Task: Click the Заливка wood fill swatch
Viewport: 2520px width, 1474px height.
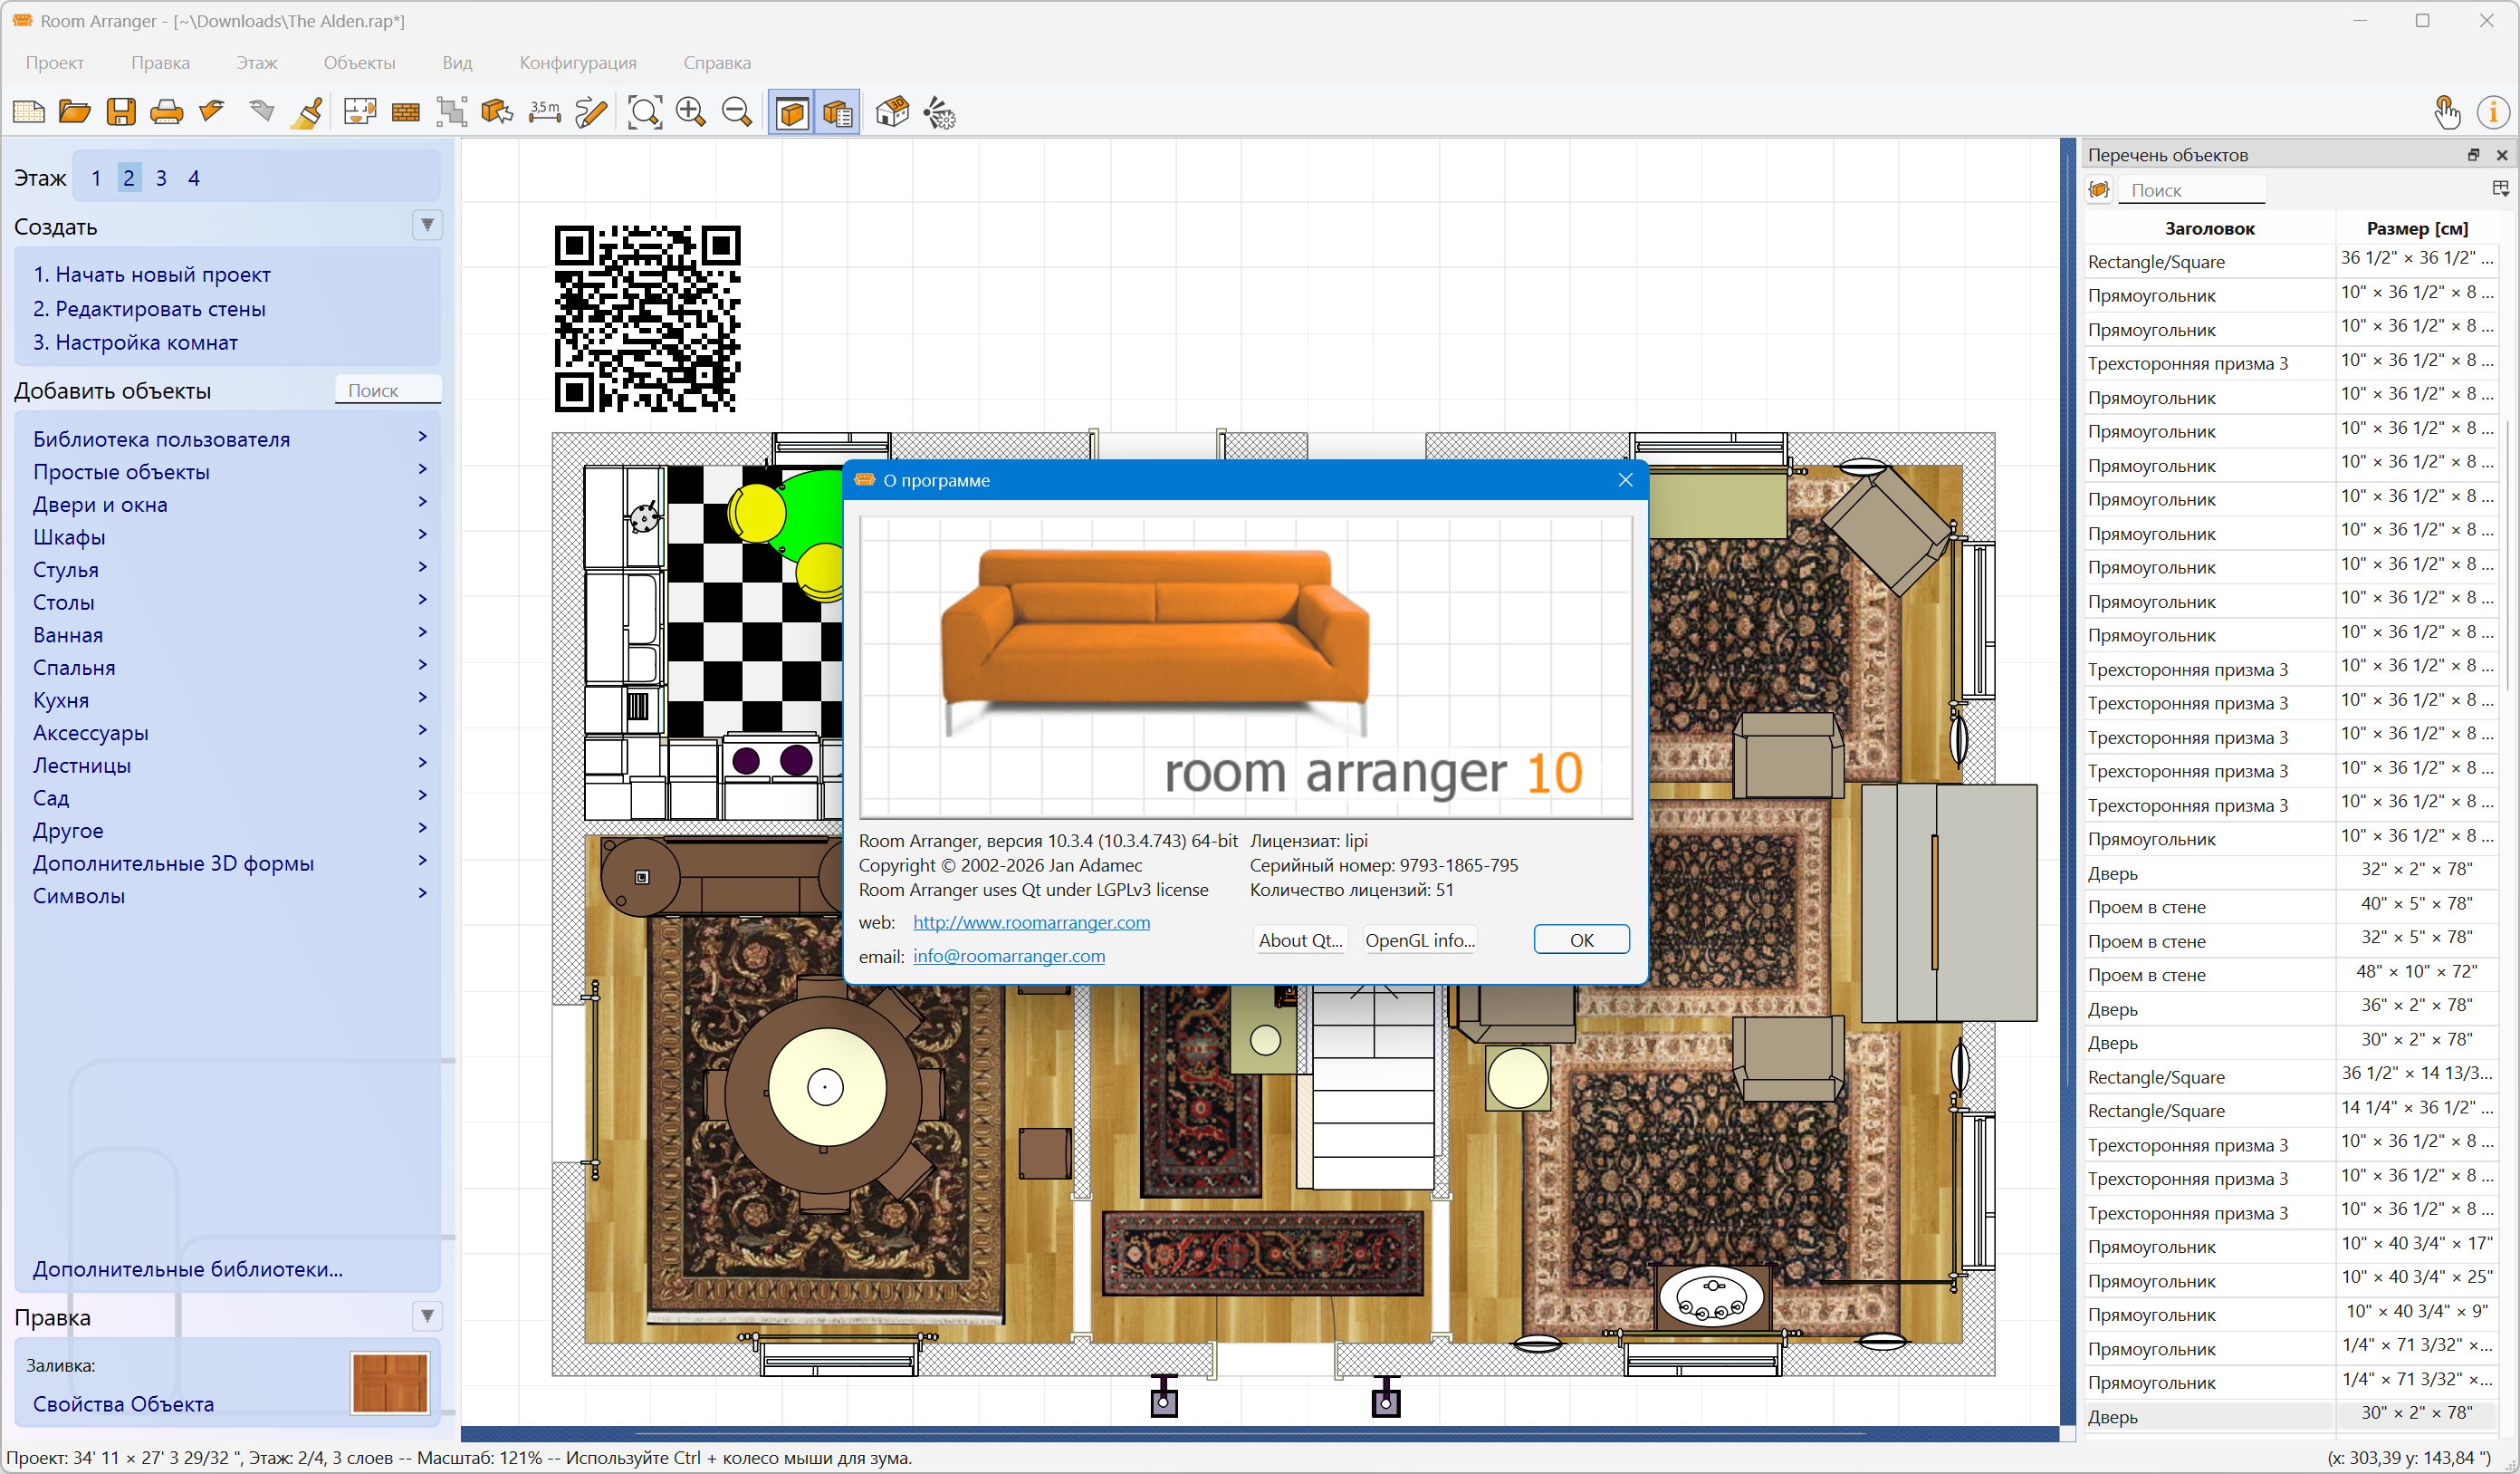Action: [389, 1382]
